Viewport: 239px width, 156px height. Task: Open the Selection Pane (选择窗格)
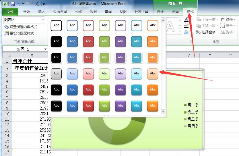pyautogui.click(x=206, y=32)
